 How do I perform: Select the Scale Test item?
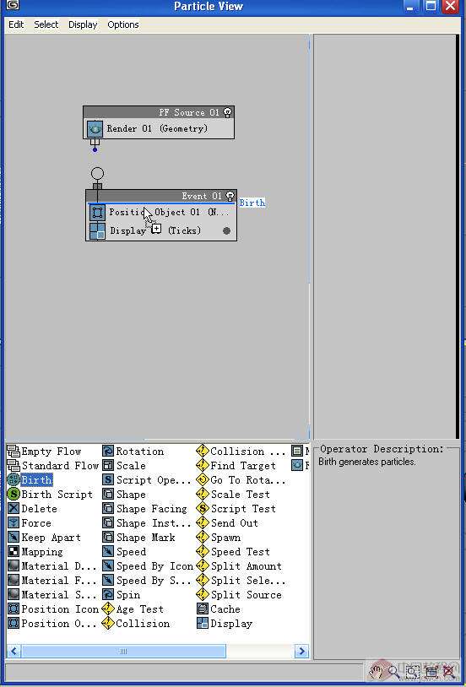pos(233,495)
